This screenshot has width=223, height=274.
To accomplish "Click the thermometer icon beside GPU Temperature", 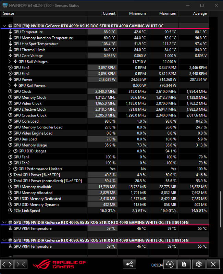I will (10, 32).
